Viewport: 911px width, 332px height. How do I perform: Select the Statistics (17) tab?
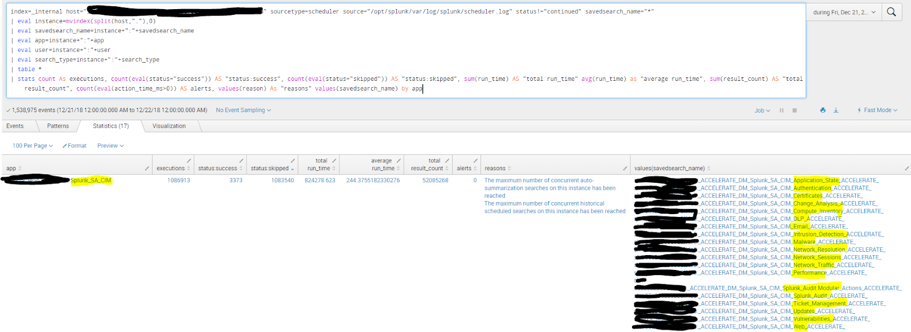pyautogui.click(x=111, y=126)
